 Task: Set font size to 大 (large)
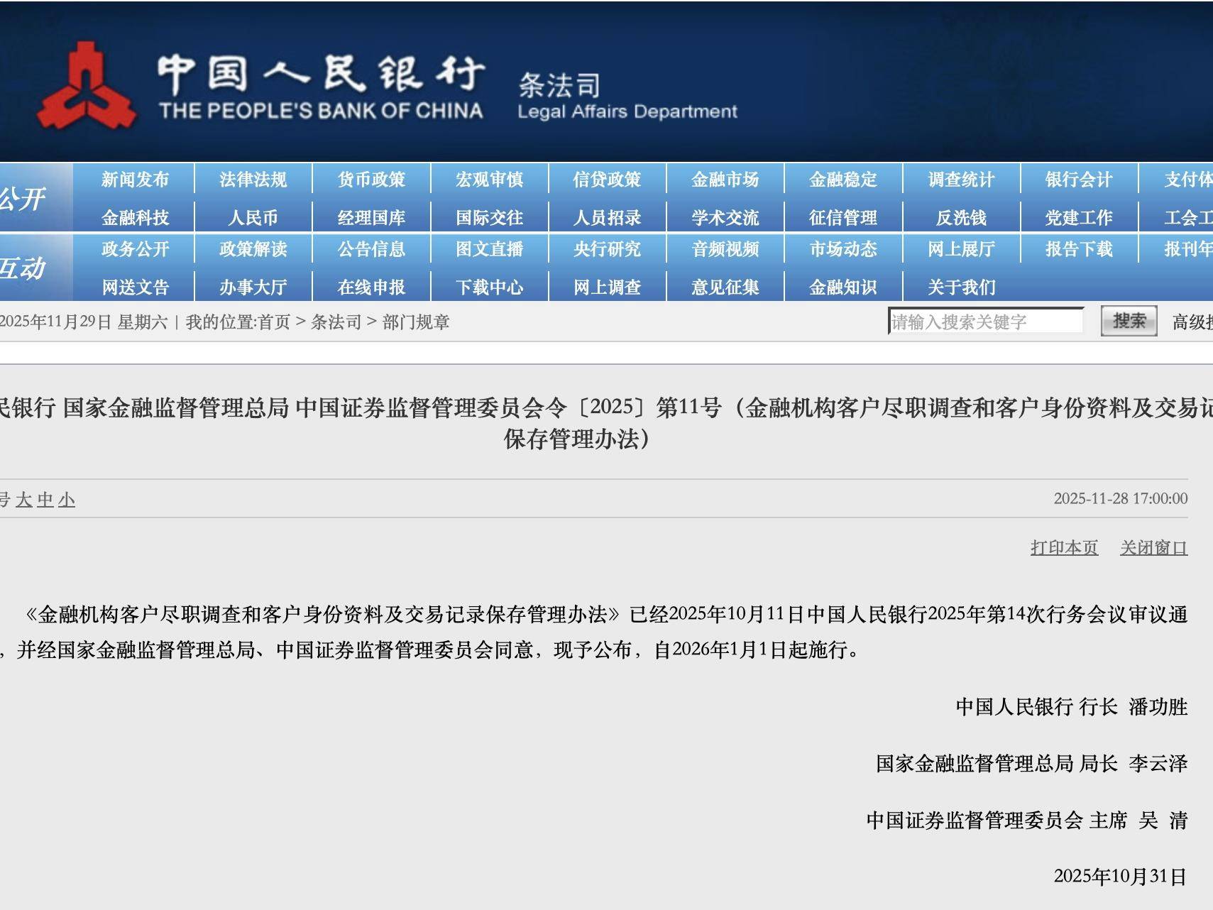click(x=24, y=500)
